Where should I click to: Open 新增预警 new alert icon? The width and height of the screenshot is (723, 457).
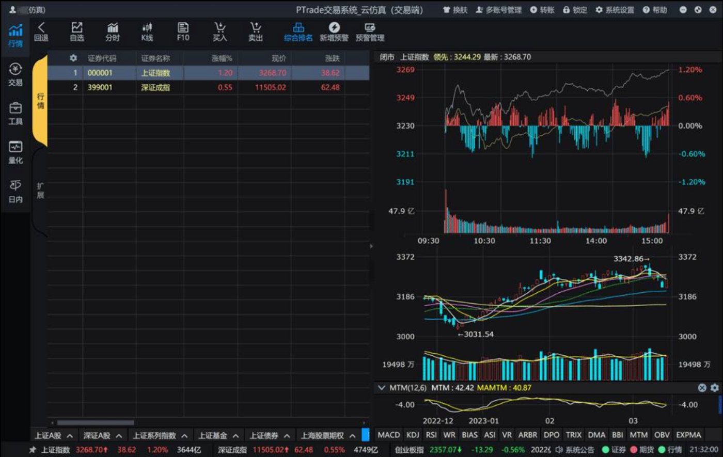pyautogui.click(x=334, y=32)
